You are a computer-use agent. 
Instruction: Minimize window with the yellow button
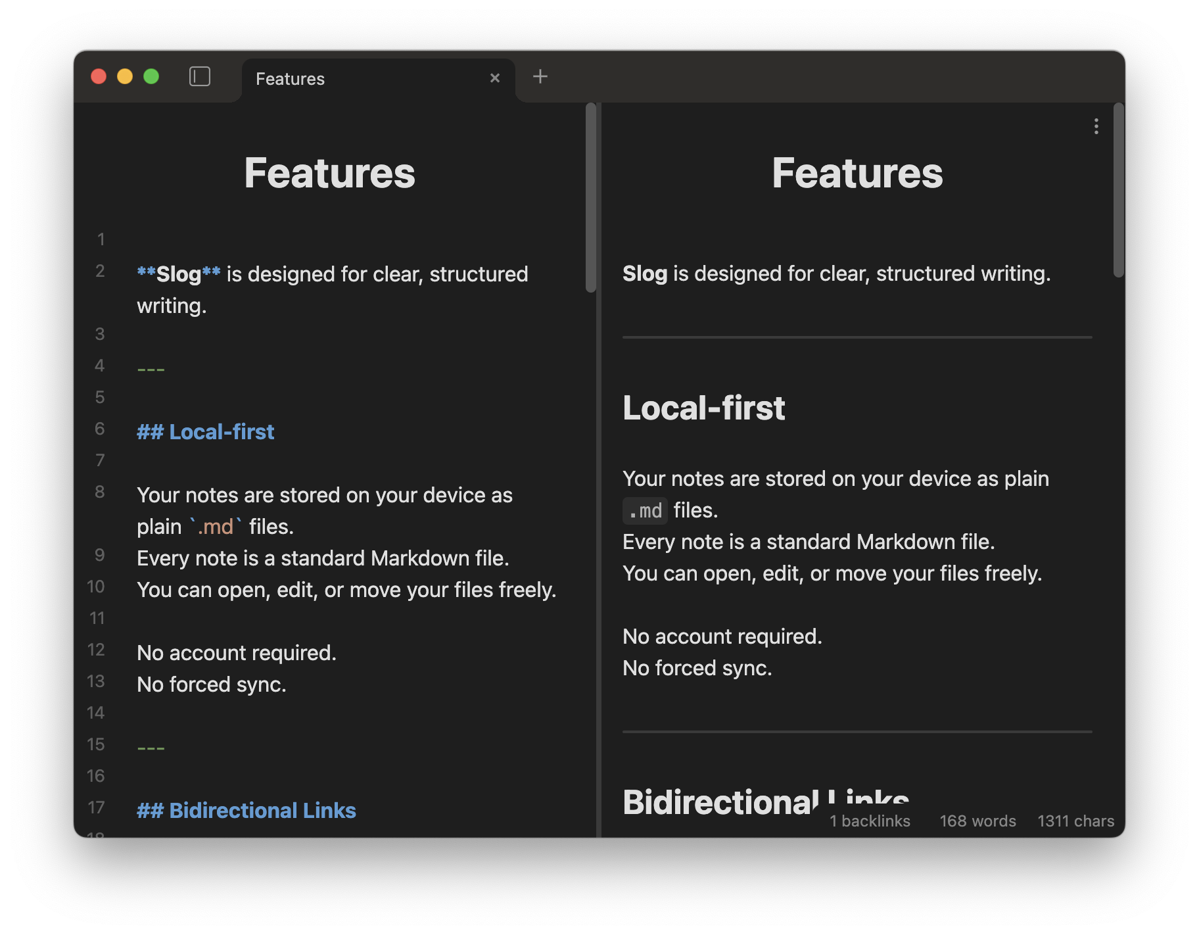click(125, 77)
